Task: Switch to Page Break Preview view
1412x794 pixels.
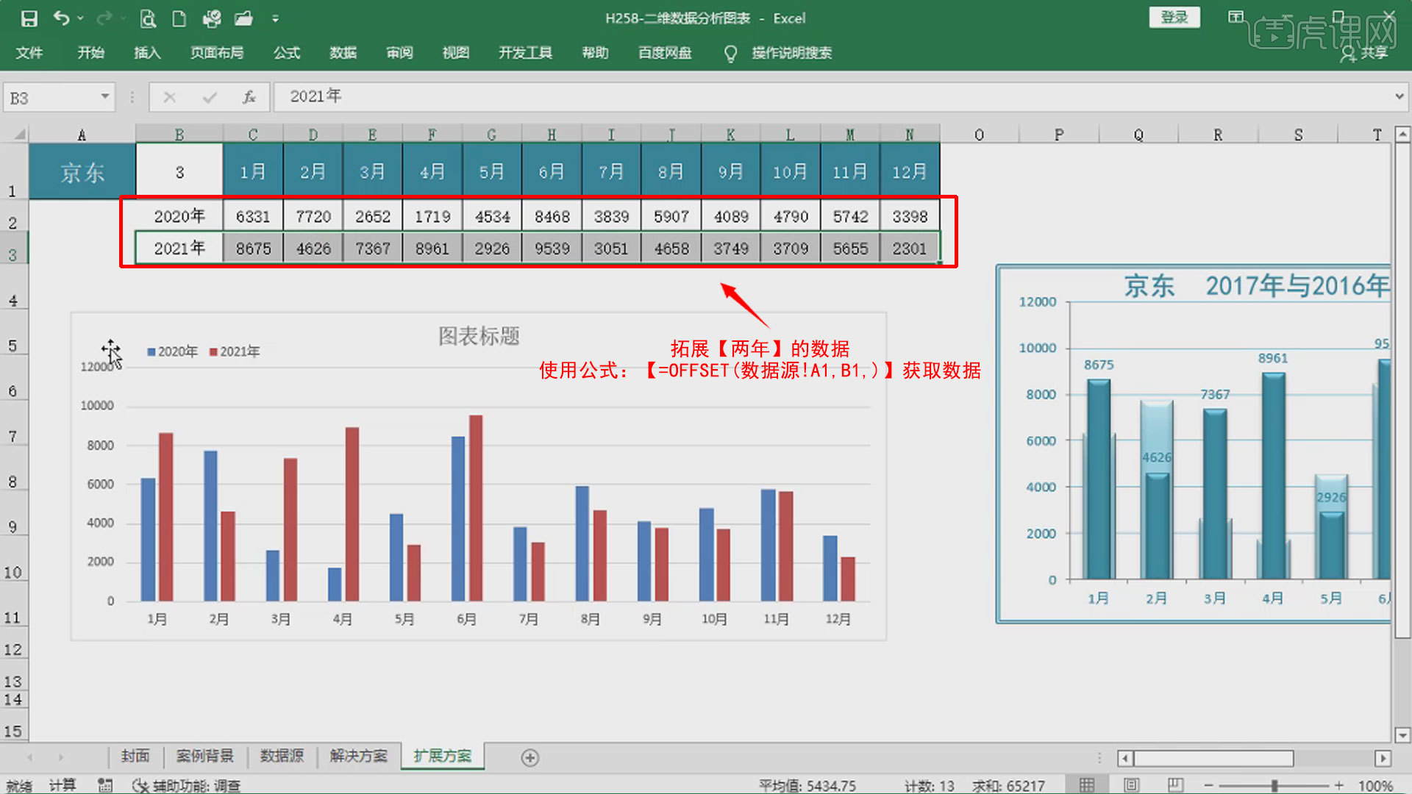Action: pyautogui.click(x=1174, y=784)
